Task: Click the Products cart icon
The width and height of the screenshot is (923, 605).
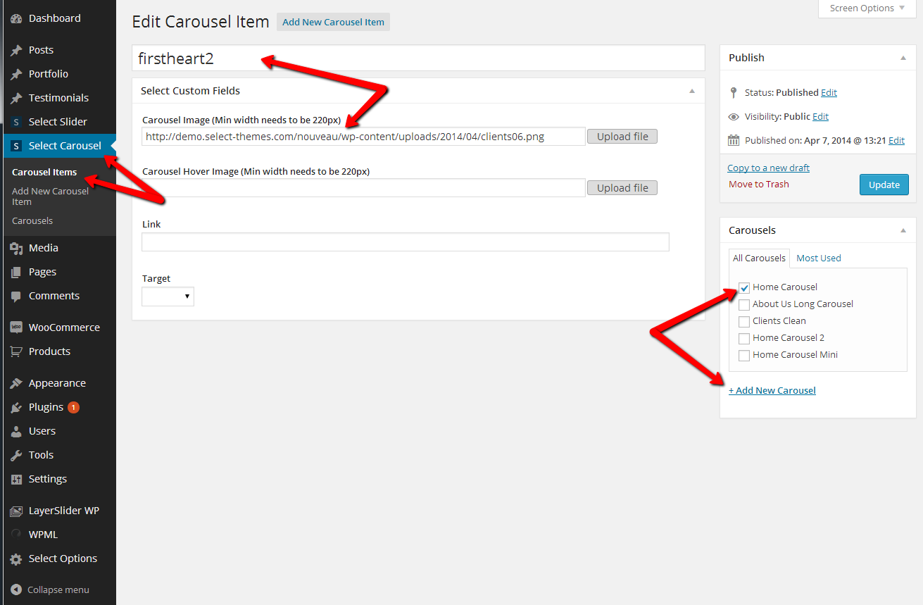Action: pyautogui.click(x=16, y=351)
